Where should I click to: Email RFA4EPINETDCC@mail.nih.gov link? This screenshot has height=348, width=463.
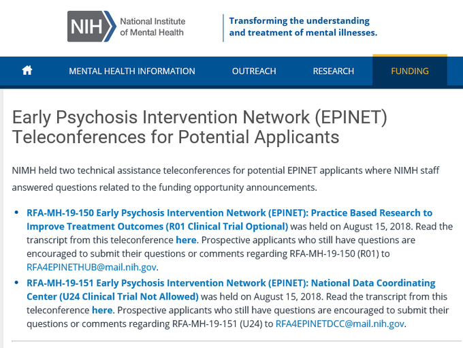coord(340,324)
